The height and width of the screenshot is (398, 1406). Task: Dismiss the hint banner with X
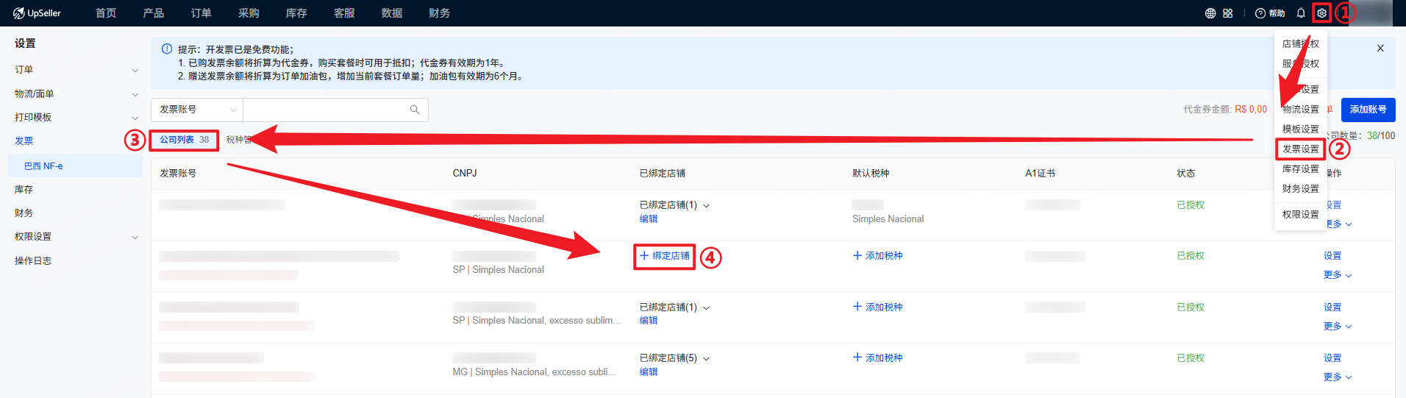click(x=1380, y=49)
